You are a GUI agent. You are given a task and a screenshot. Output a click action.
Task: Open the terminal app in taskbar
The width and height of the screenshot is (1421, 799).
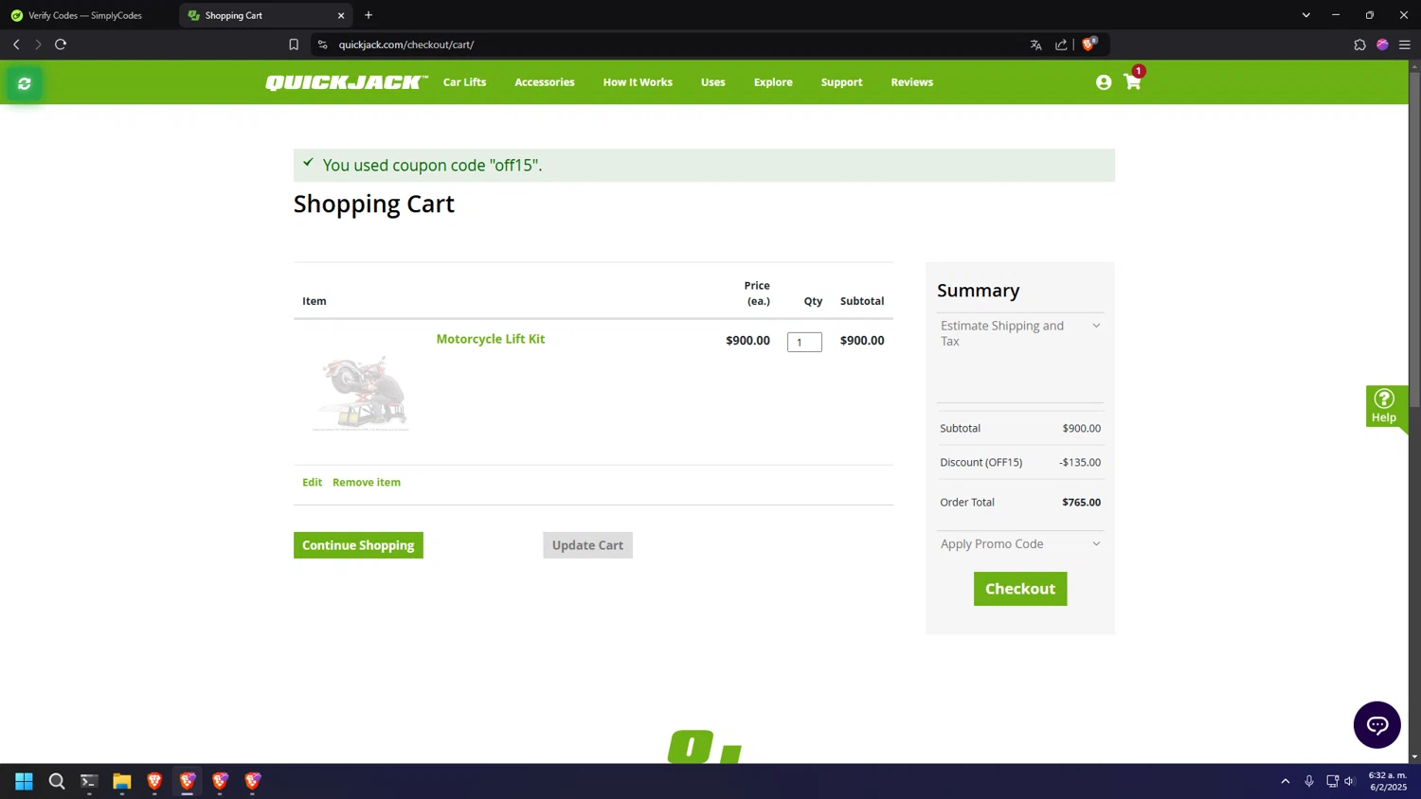pyautogui.click(x=89, y=781)
